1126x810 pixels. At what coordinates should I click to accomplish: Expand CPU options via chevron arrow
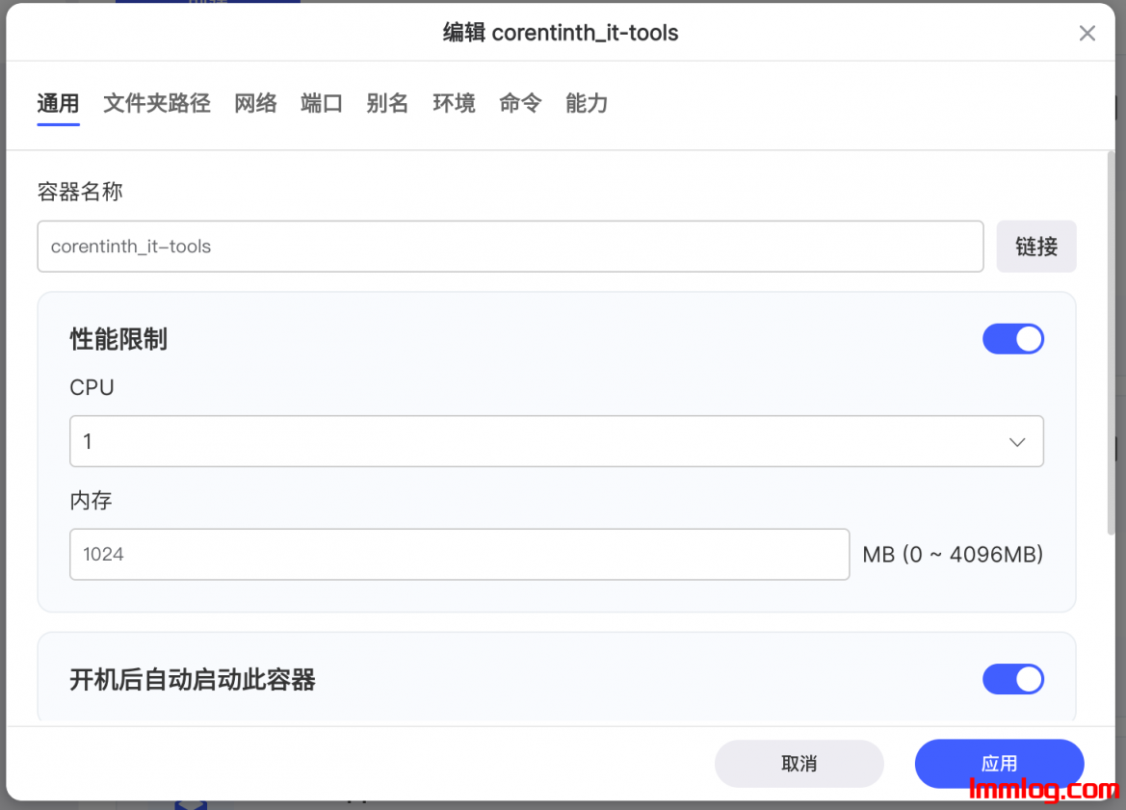tap(1017, 441)
